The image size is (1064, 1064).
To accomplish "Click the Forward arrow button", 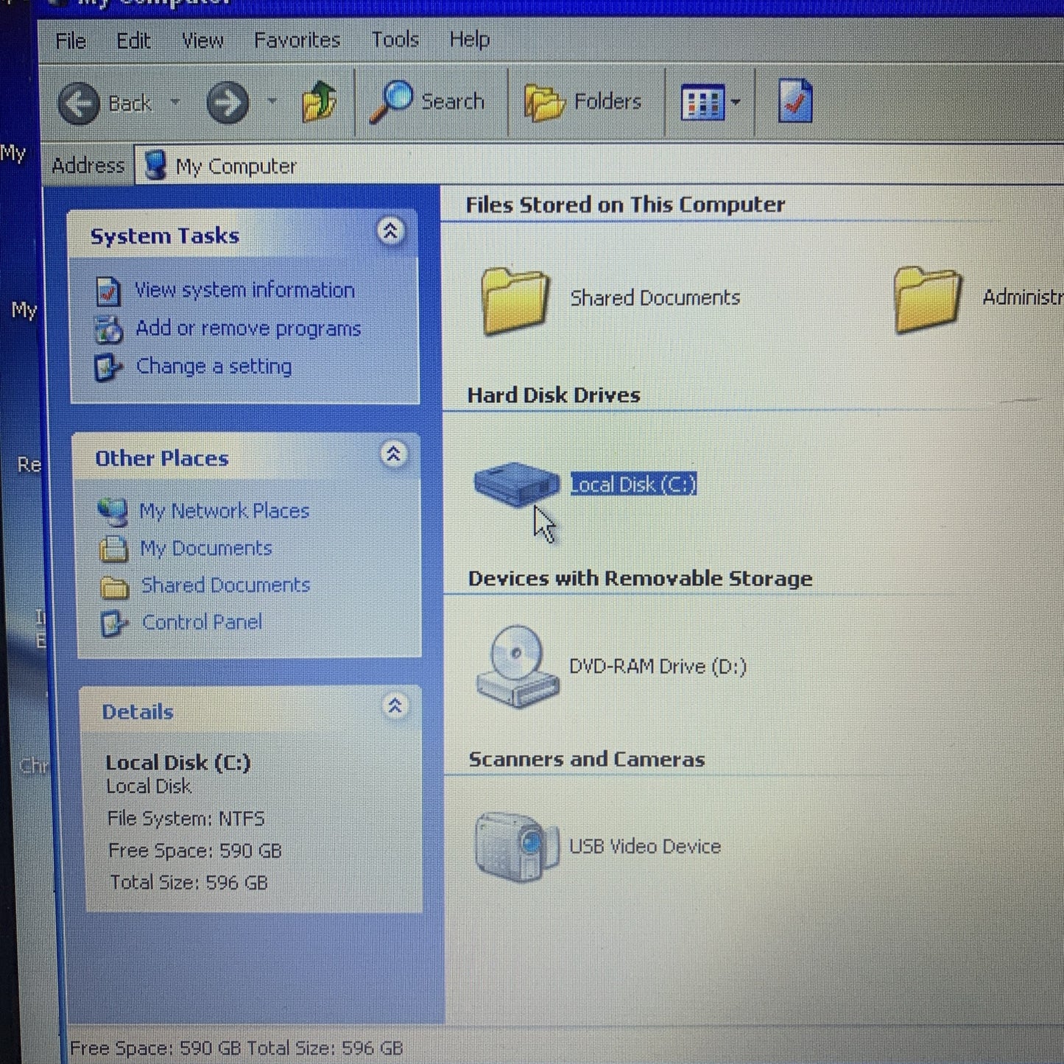I will tap(227, 103).
